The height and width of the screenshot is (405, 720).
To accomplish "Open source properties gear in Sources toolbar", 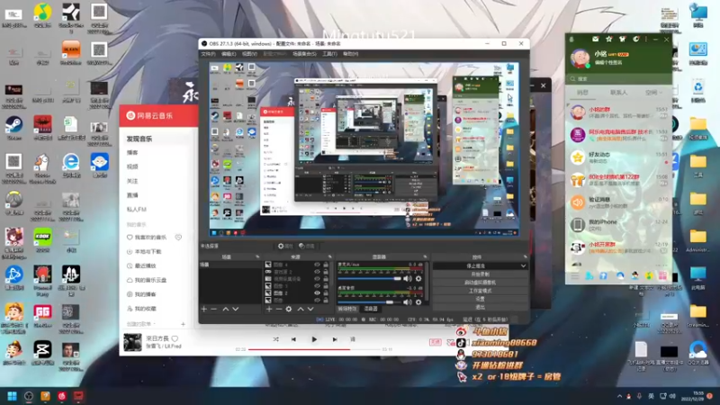I will point(289,309).
